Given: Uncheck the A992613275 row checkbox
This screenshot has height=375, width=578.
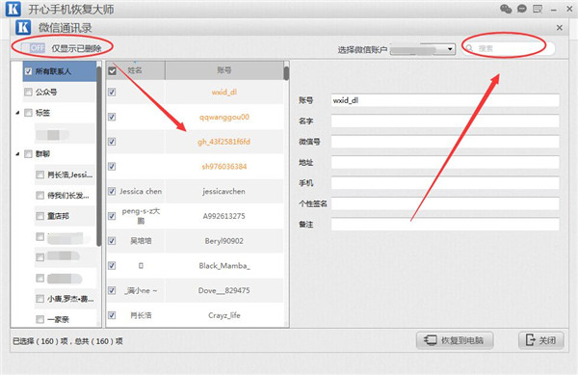Looking at the screenshot, I should 112,216.
